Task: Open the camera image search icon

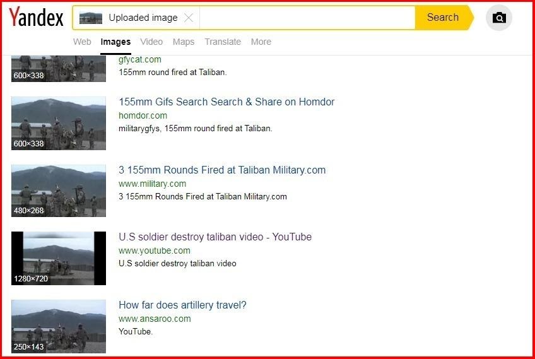Action: click(499, 18)
